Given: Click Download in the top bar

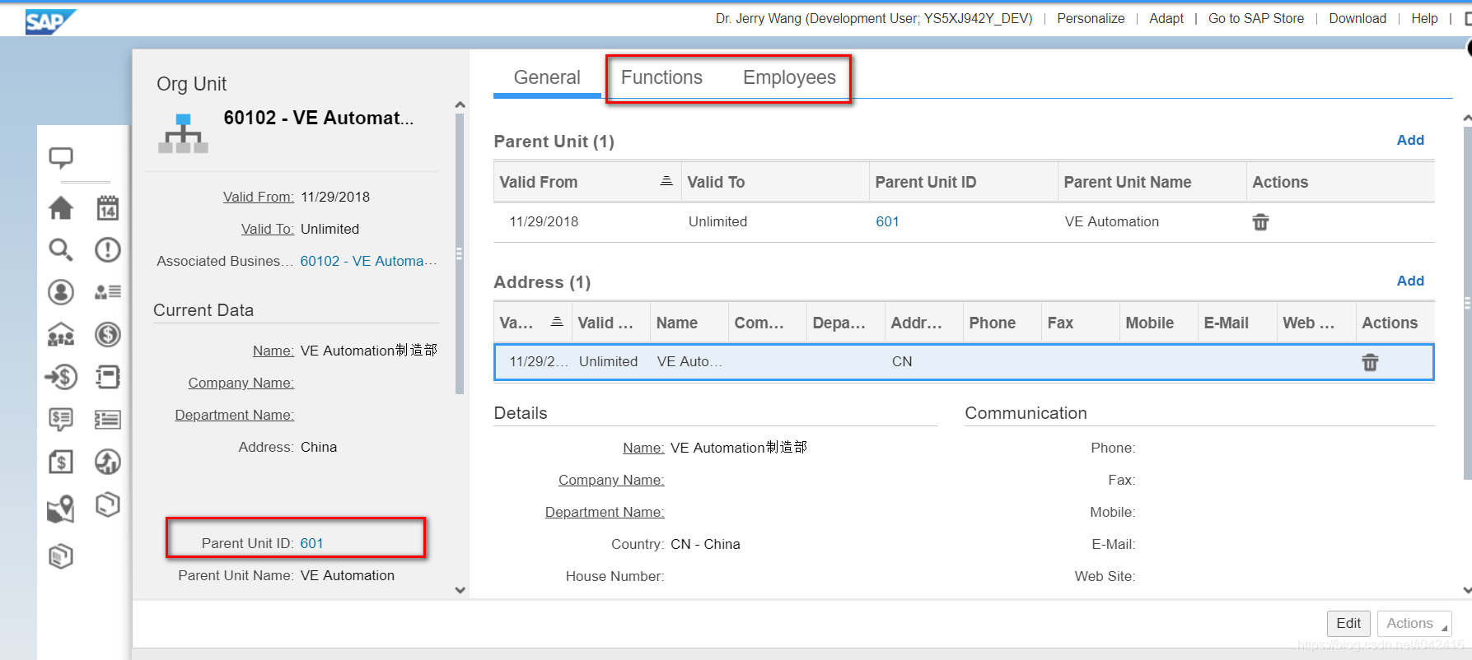Looking at the screenshot, I should (x=1358, y=18).
